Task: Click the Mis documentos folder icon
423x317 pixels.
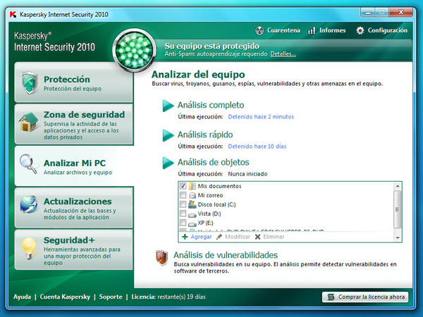Action: (192, 186)
